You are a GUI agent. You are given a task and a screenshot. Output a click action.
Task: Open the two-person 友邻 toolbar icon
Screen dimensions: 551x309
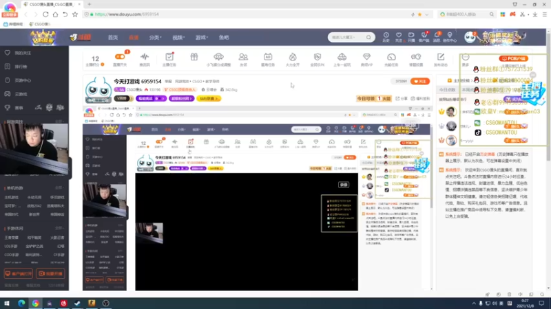pyautogui.click(x=243, y=59)
